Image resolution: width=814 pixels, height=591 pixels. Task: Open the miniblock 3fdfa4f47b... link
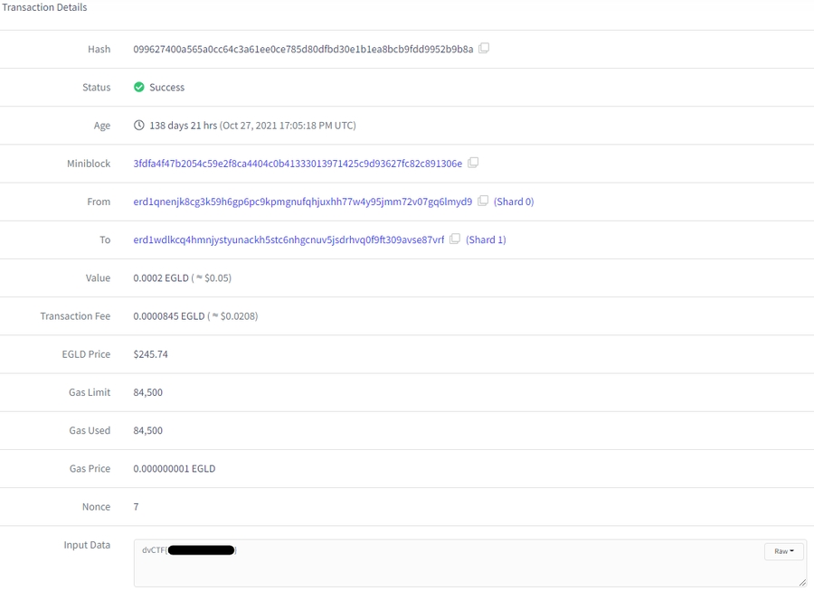298,164
